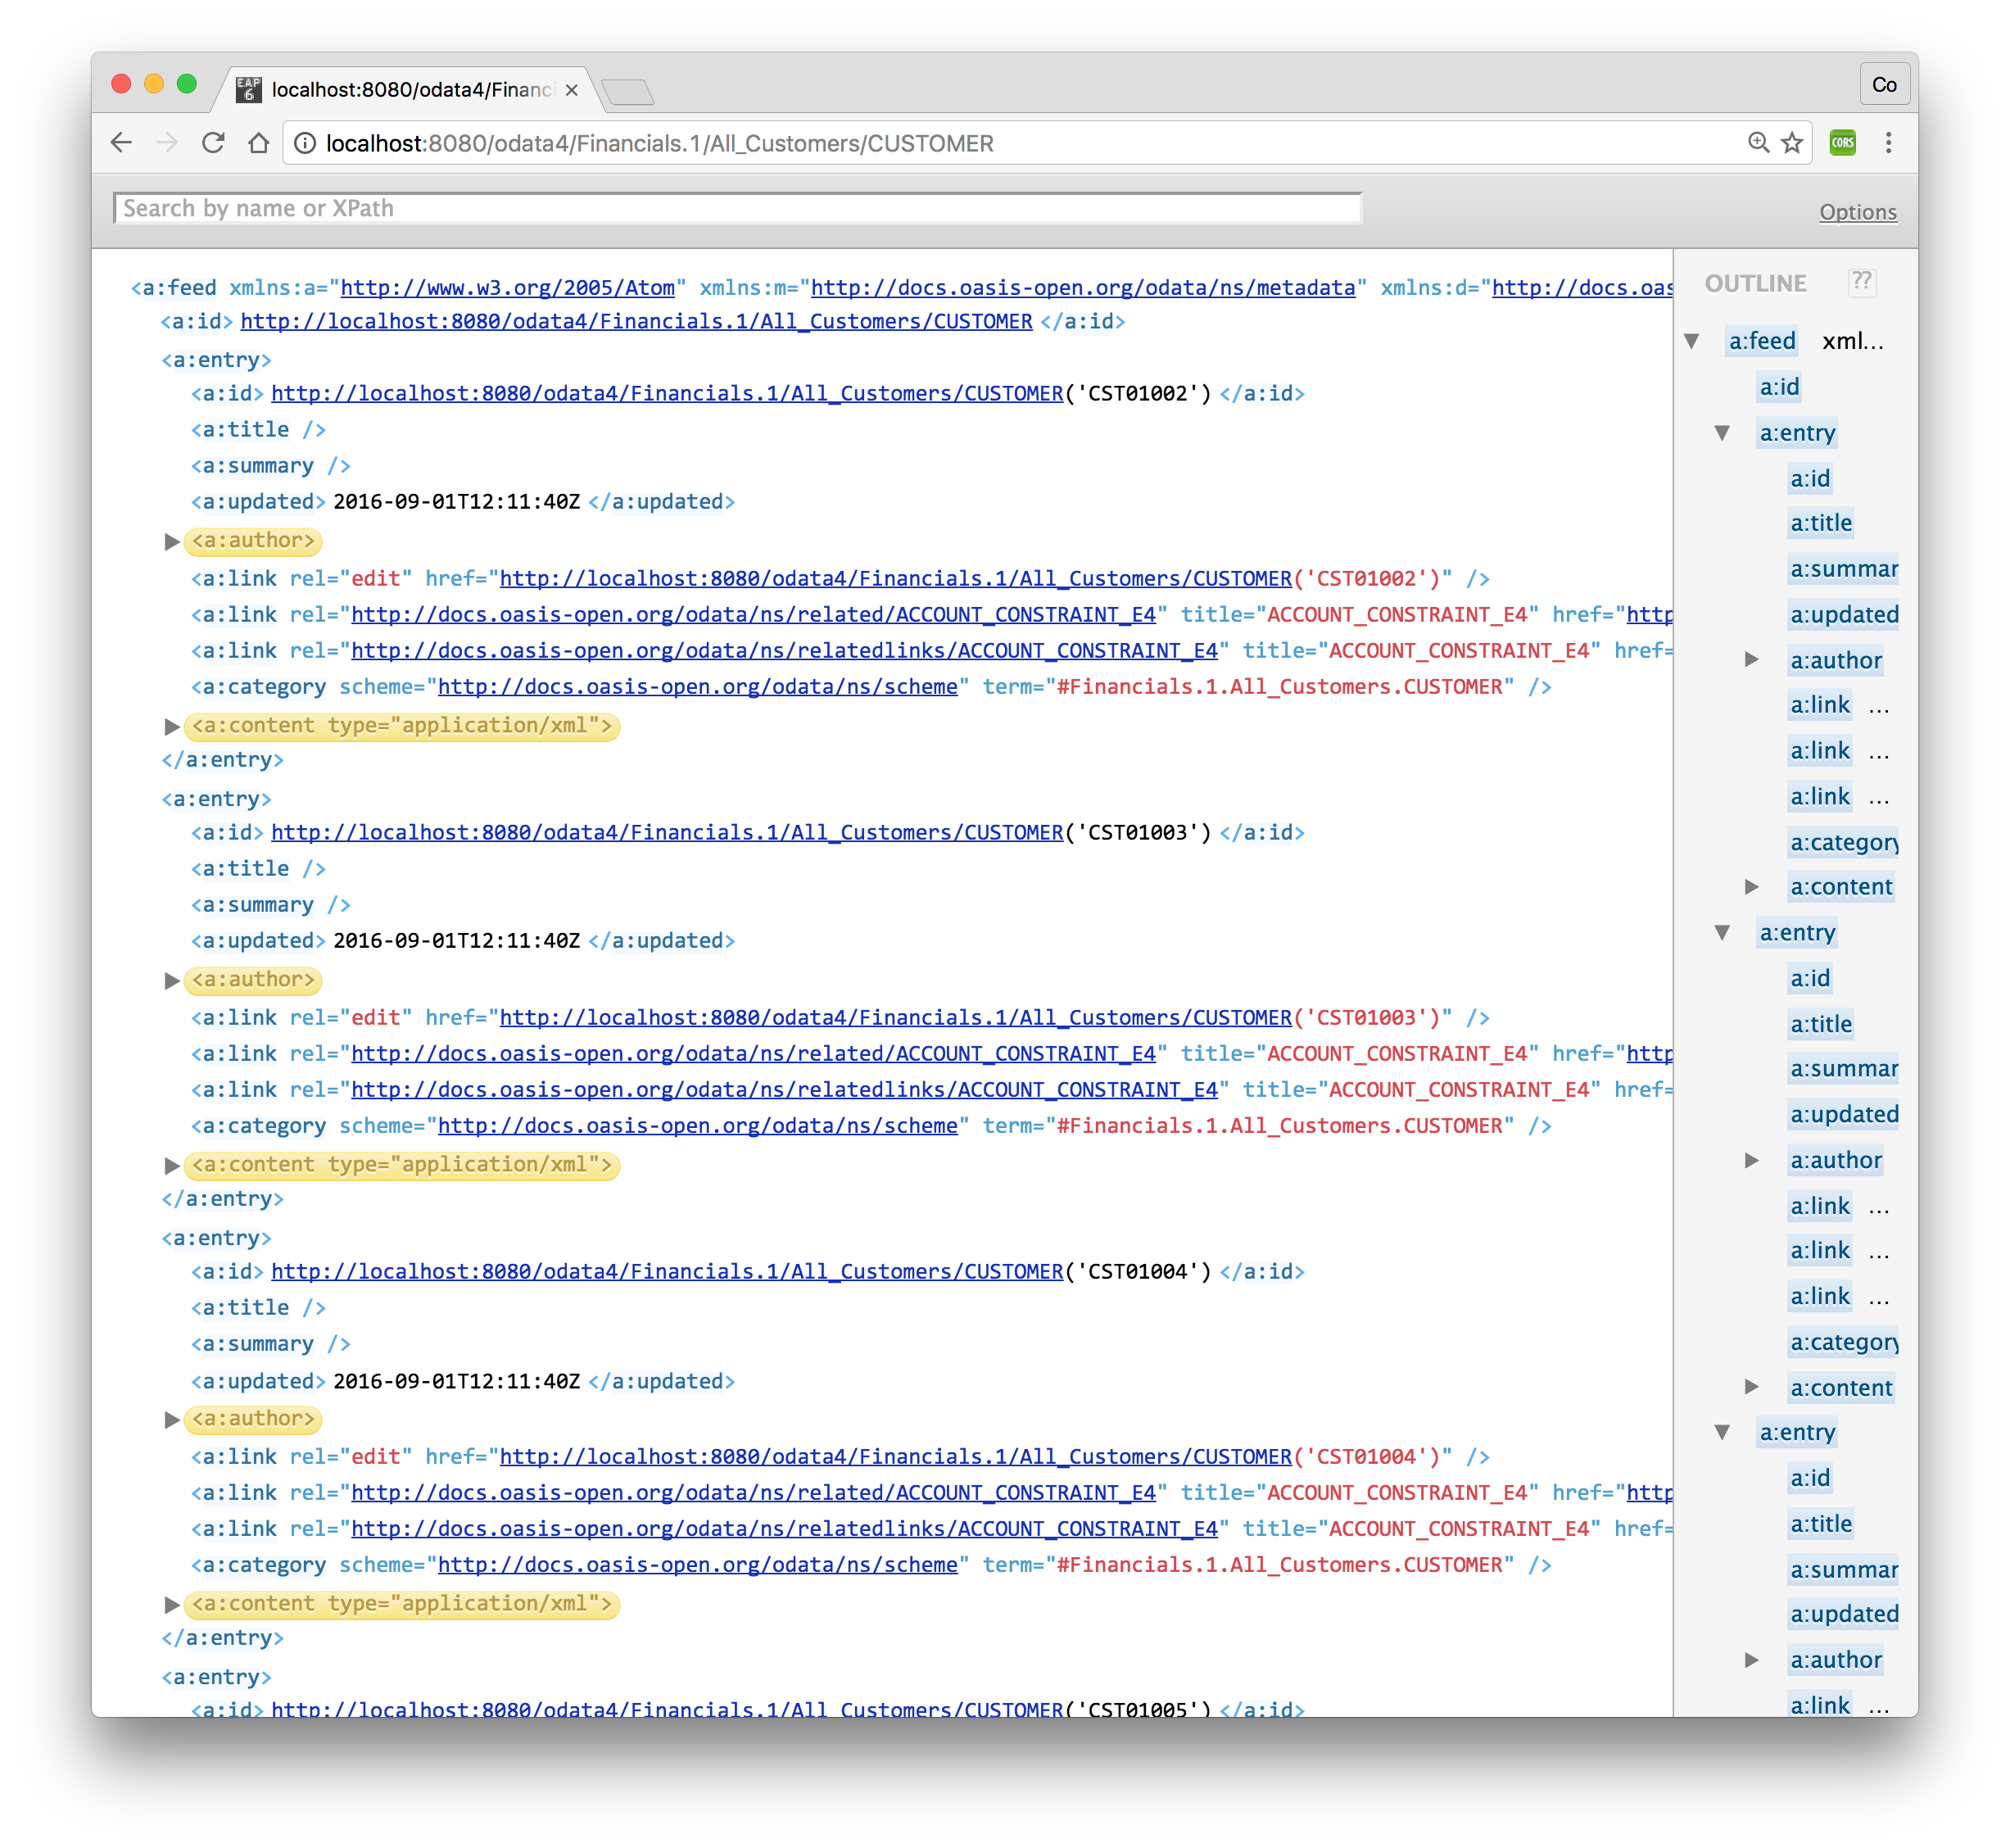Click the page info icon beside the URL
The height and width of the screenshot is (1848, 2010).
pyautogui.click(x=305, y=143)
